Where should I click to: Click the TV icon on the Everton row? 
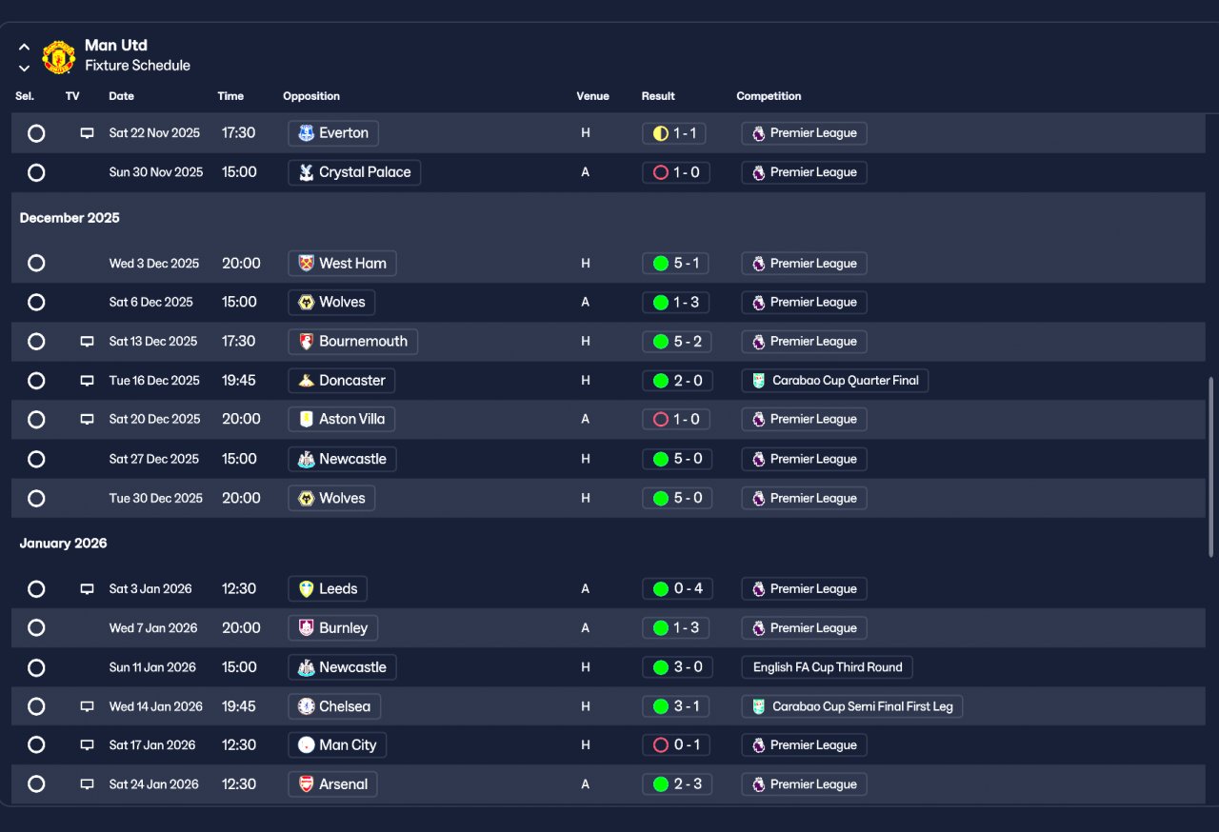click(87, 133)
